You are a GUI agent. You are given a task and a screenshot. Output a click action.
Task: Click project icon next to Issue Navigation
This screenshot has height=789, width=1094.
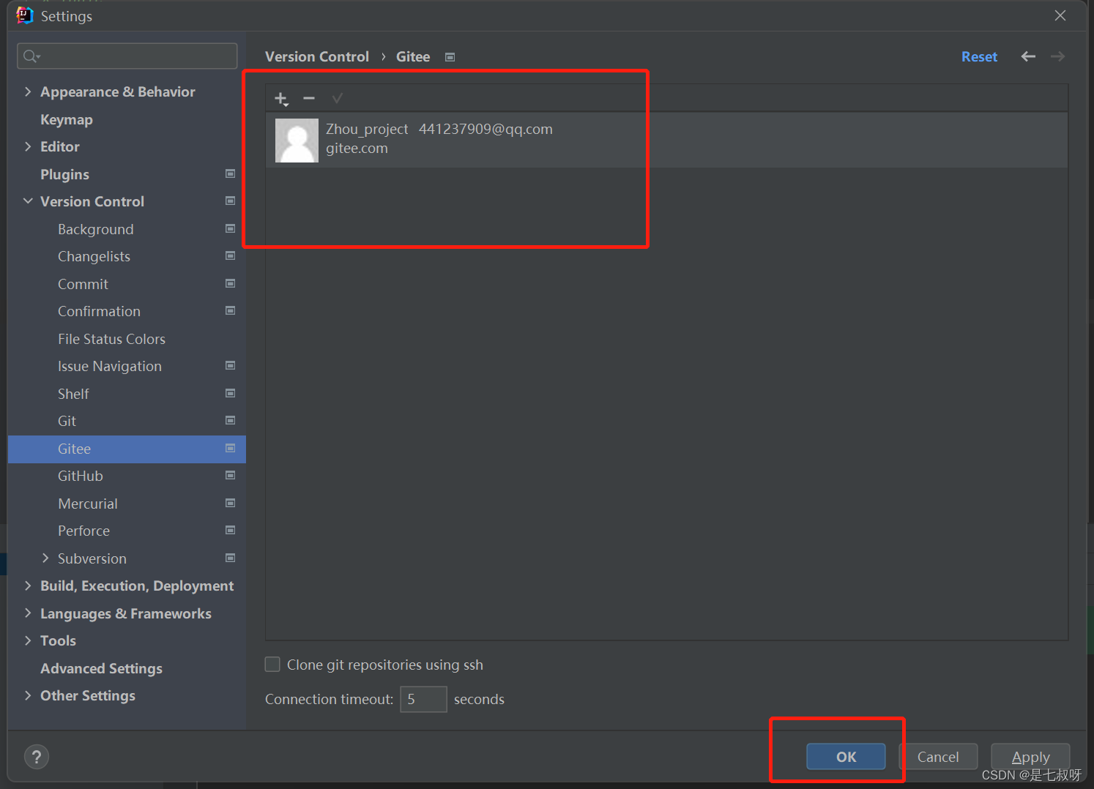point(231,365)
